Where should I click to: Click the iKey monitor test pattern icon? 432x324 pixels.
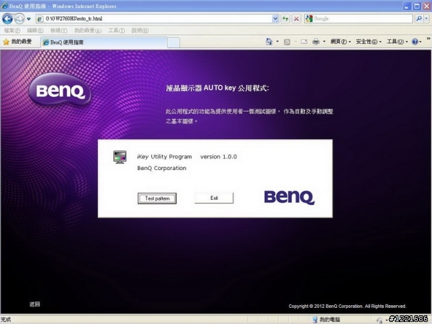[x=120, y=157]
